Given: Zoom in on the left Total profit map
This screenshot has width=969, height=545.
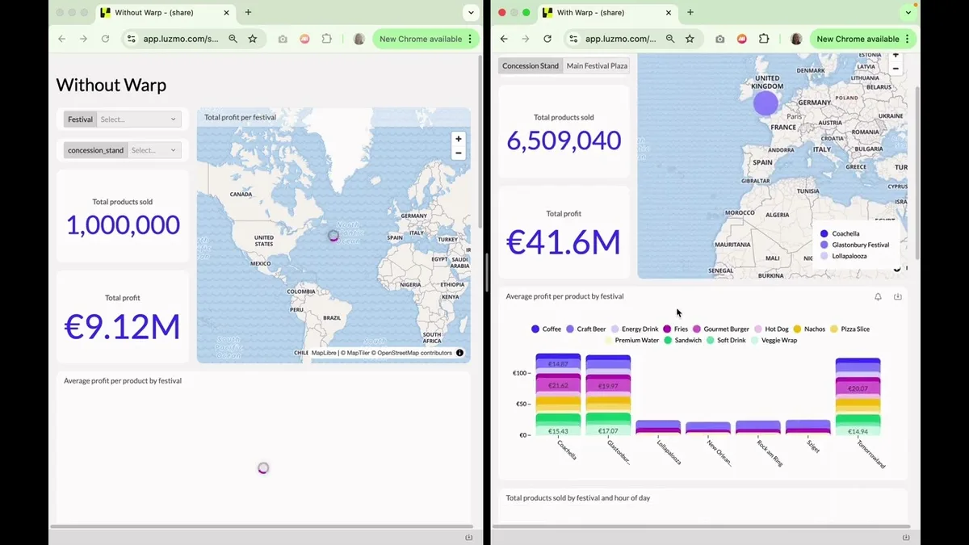Looking at the screenshot, I should pos(459,139).
